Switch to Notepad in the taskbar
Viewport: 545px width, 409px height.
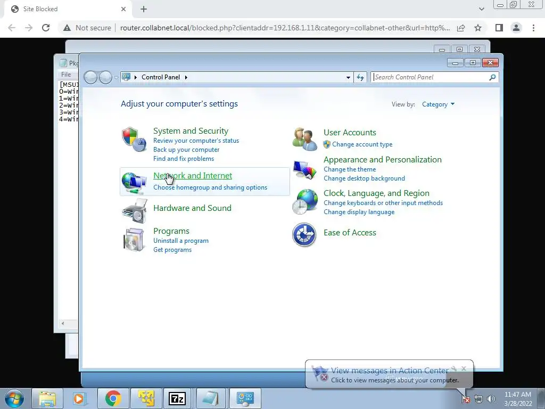(x=210, y=398)
